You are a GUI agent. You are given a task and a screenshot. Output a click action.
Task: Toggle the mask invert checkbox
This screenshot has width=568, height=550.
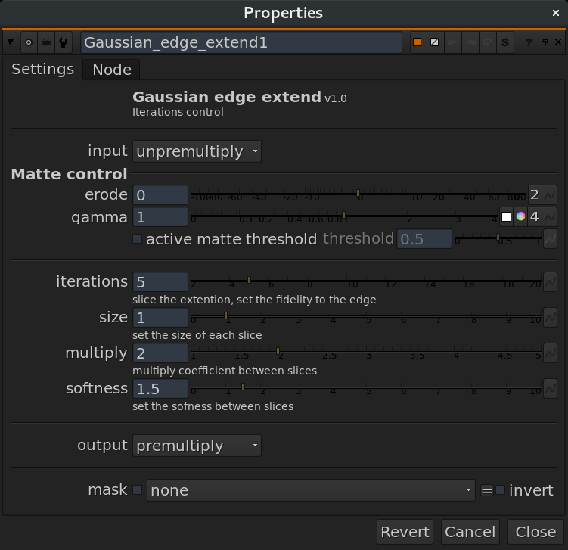point(500,490)
